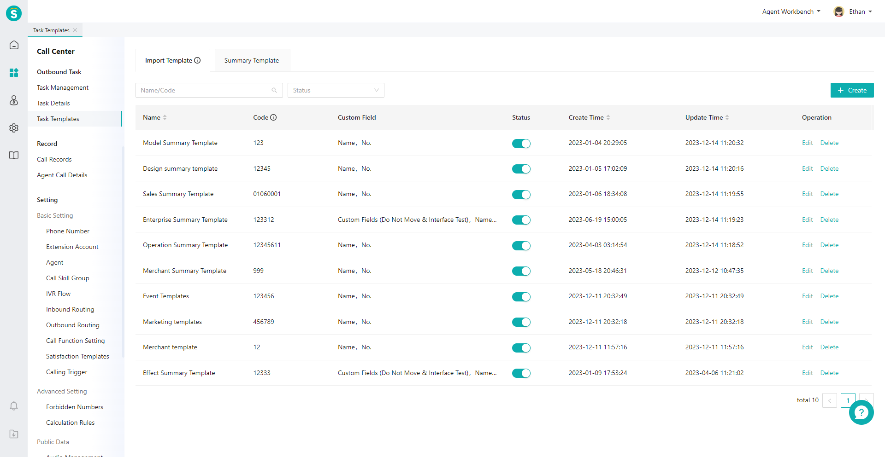Switch to Import Template tab

pos(173,60)
